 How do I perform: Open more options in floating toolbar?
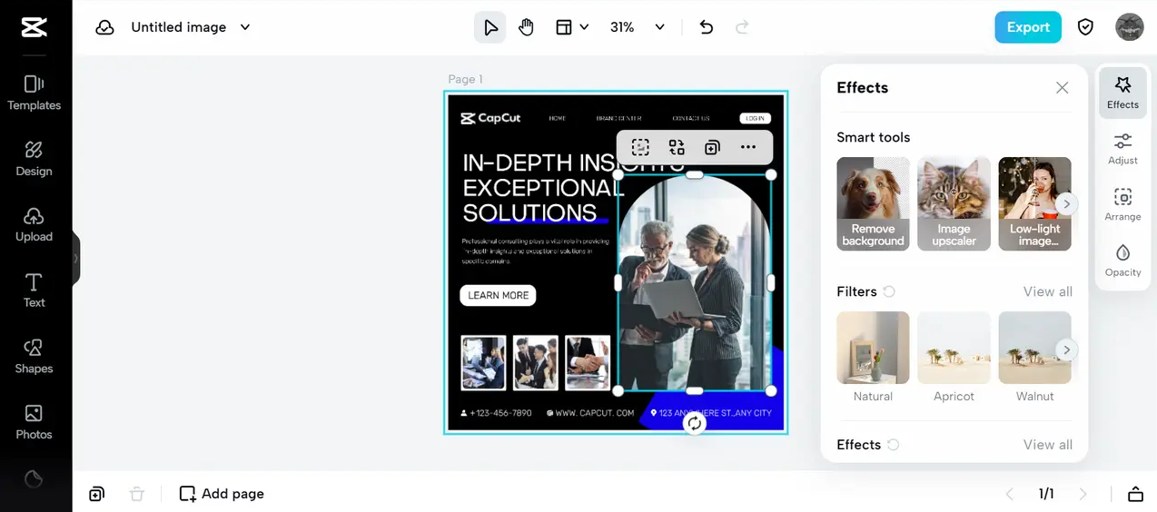pos(748,147)
